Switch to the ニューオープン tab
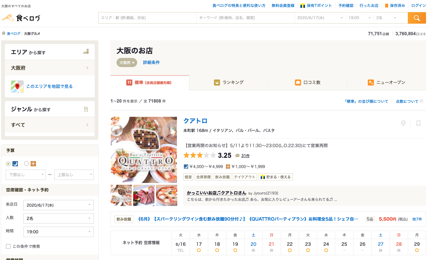The height and width of the screenshot is (260, 430). (387, 83)
